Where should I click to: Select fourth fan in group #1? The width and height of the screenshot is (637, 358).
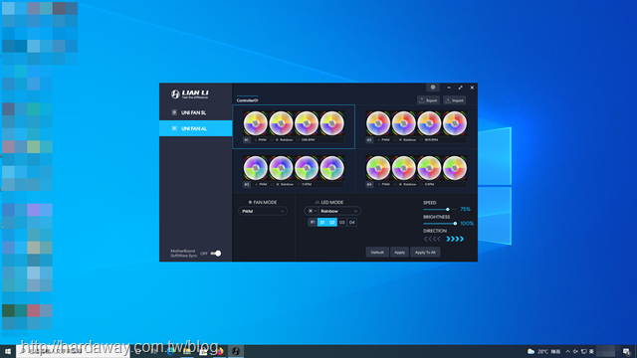(x=331, y=123)
